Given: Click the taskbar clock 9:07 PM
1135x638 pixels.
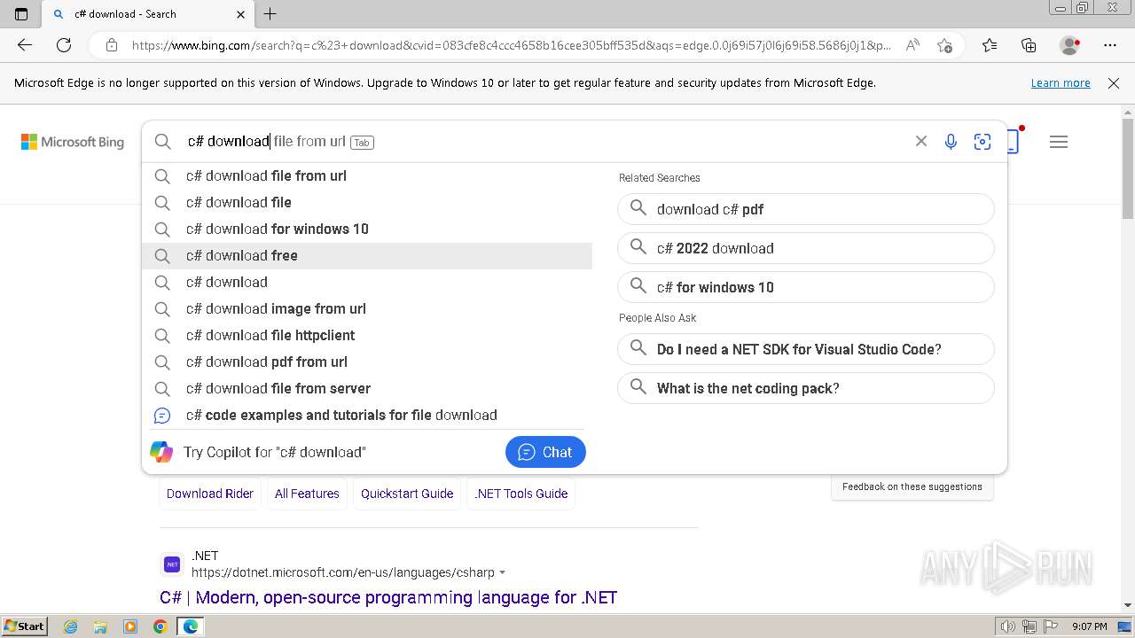Looking at the screenshot, I should (1090, 626).
